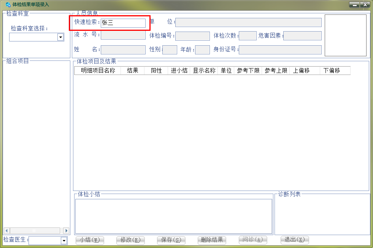This screenshot has width=373, height=248.
Task: Click inside the 体检小结 text area
Action: (174, 216)
